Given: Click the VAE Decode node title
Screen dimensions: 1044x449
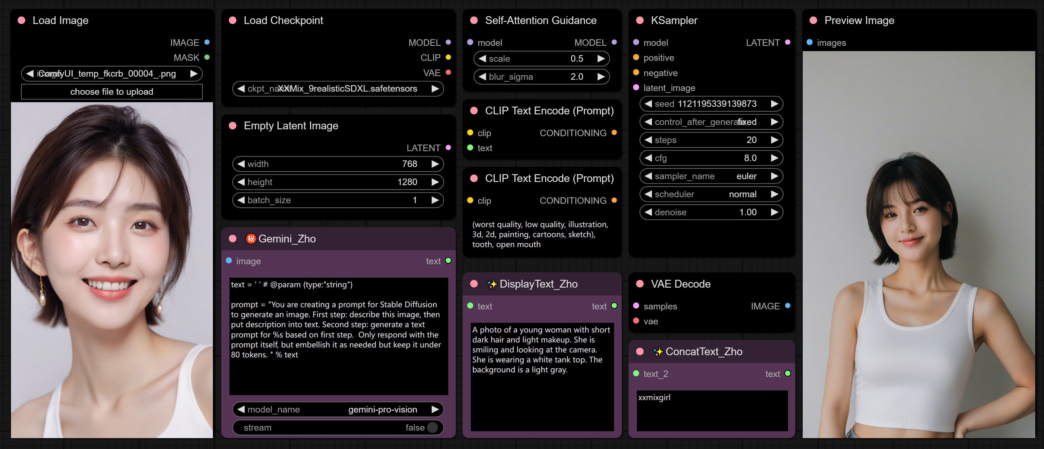Looking at the screenshot, I should (681, 284).
